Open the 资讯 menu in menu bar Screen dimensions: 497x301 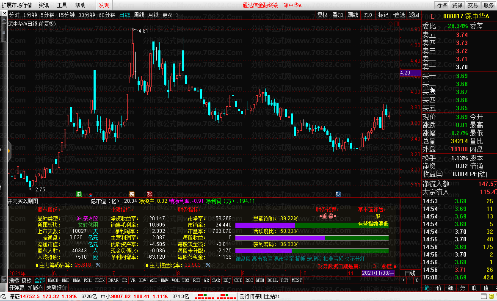point(44,5)
